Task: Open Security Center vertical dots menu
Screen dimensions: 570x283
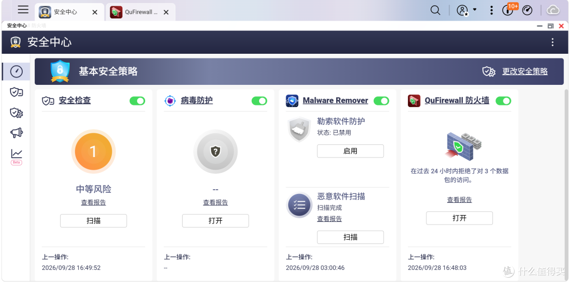Action: pos(553,42)
